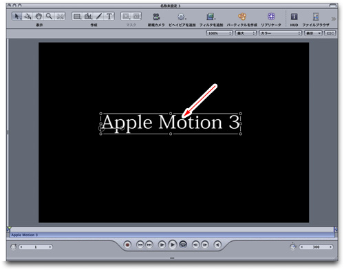
Task: Increment the current frame right arrow
Action: (x=50, y=247)
